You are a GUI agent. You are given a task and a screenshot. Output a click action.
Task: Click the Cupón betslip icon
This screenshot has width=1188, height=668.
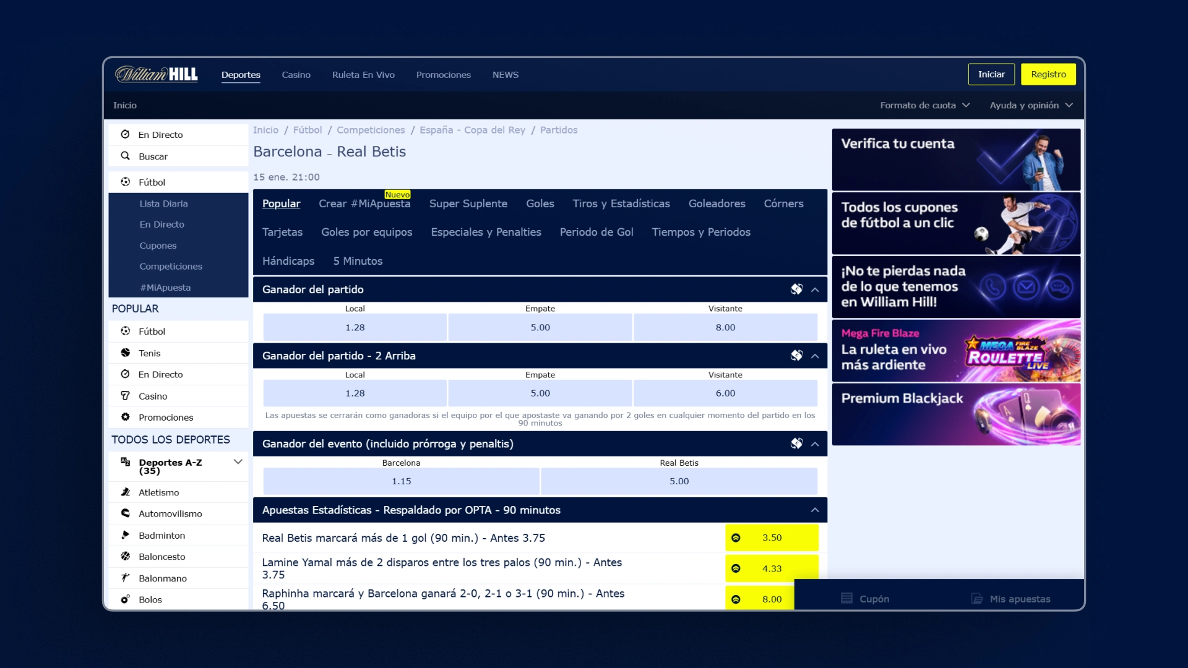[x=846, y=598]
